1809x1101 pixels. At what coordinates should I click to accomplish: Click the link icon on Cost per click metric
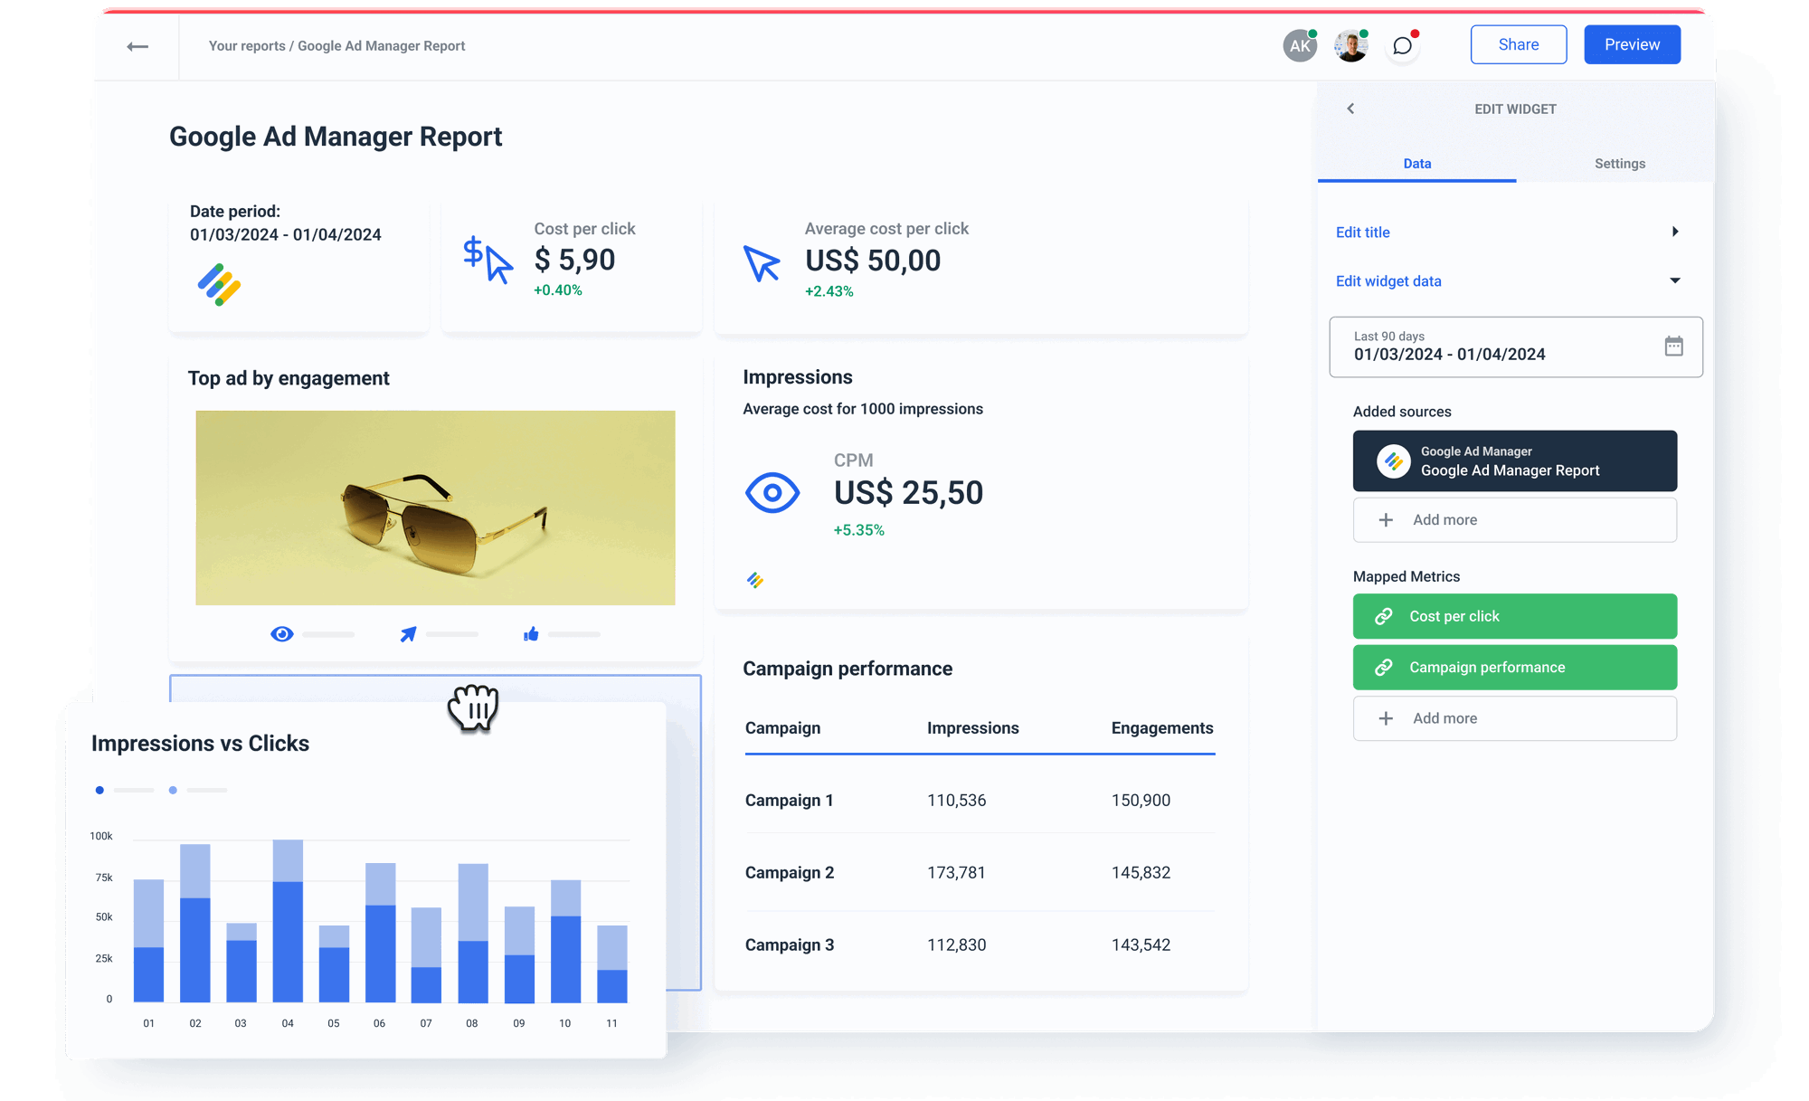pos(1383,616)
